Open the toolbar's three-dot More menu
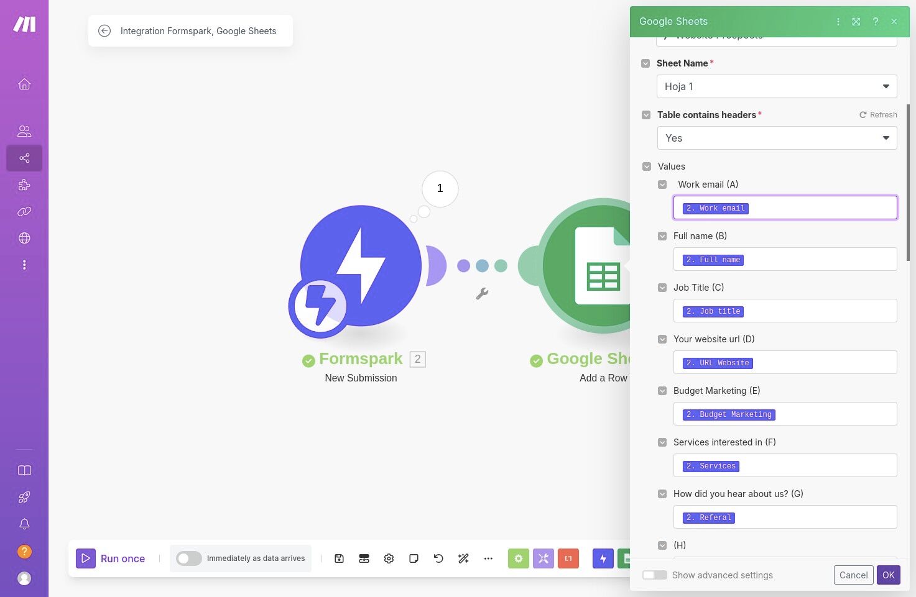This screenshot has height=597, width=916. (488, 558)
